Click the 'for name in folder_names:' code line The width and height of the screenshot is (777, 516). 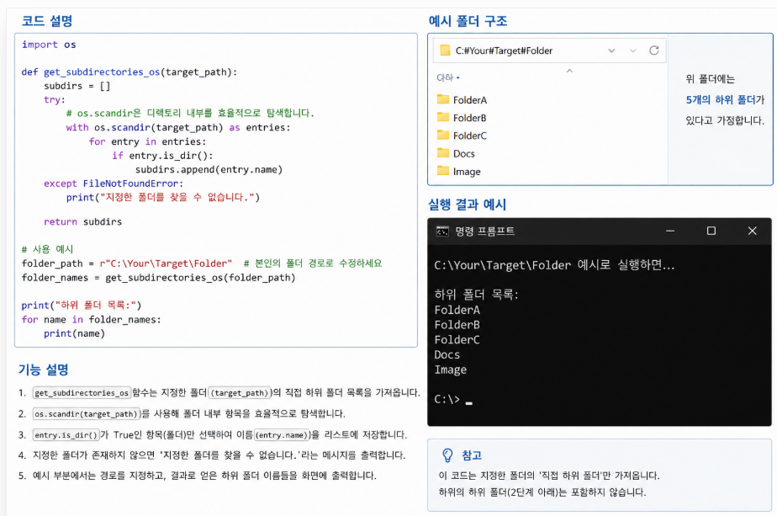coord(91,320)
